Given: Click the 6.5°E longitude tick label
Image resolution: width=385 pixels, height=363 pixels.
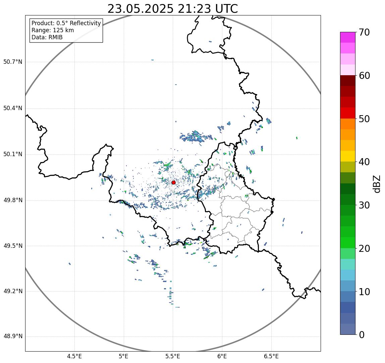Looking at the screenshot, I should click(272, 356).
